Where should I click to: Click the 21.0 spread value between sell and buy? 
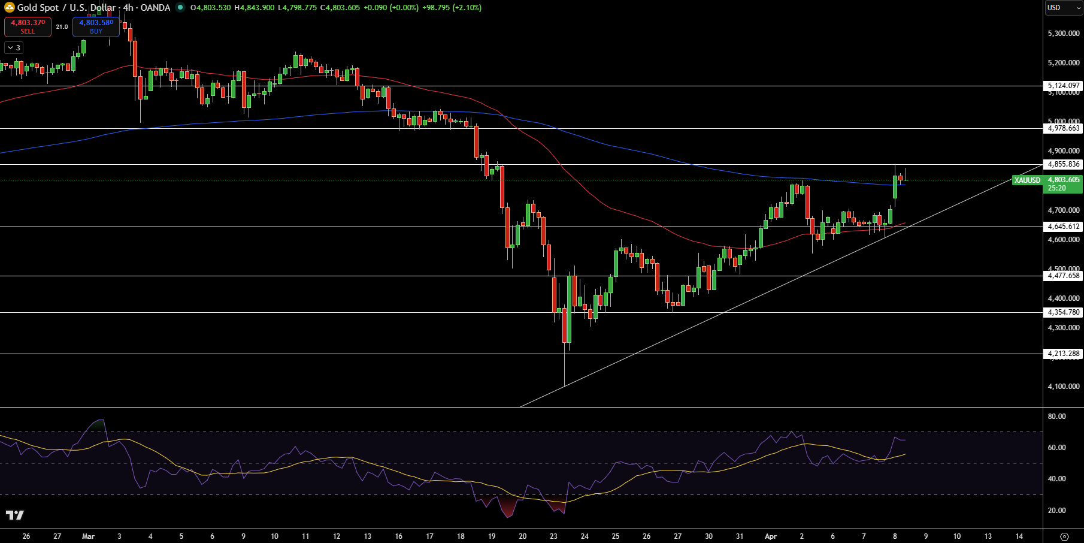pos(62,27)
